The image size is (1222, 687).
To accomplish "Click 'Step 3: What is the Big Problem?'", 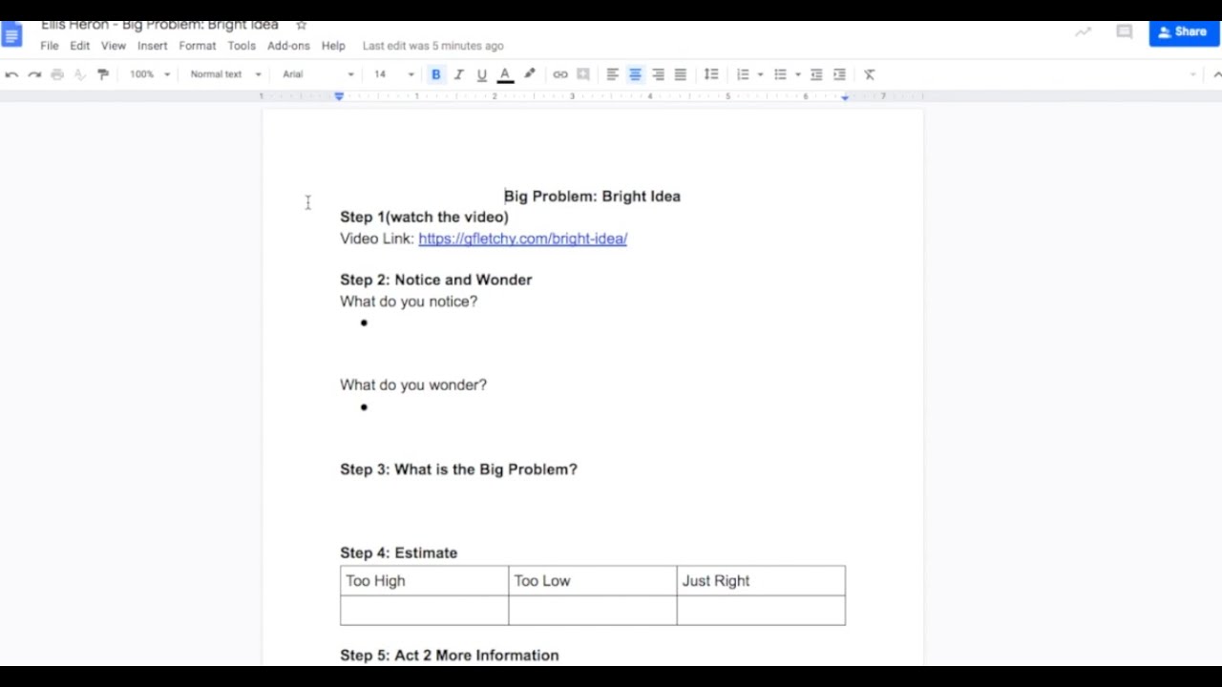I will click(x=458, y=469).
